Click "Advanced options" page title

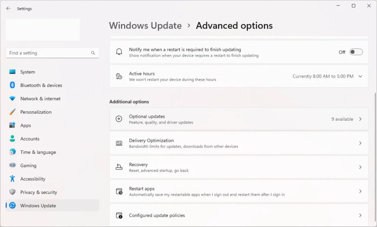coord(234,25)
